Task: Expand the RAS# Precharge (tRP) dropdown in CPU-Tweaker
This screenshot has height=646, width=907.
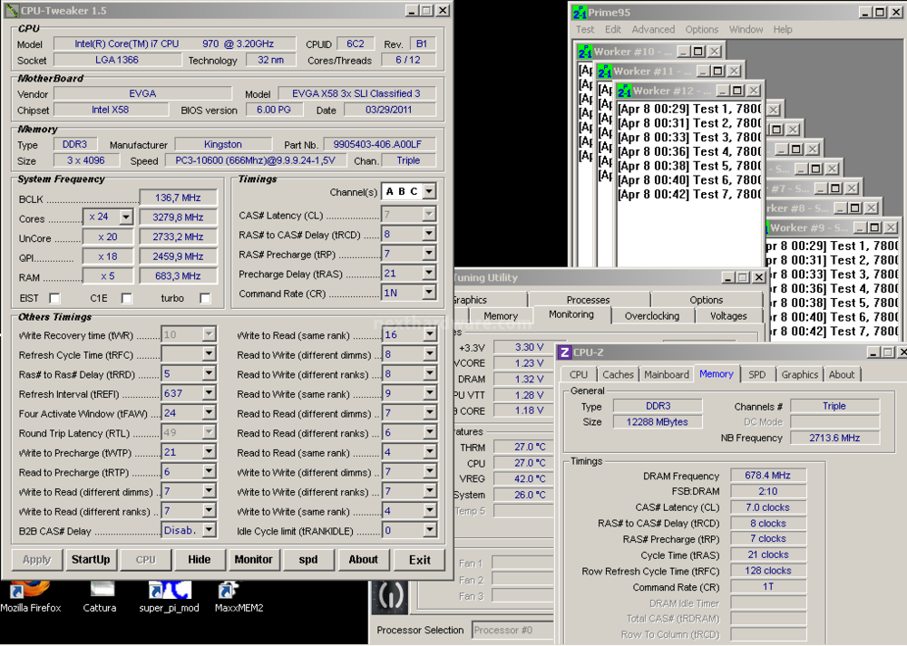Action: (x=429, y=254)
